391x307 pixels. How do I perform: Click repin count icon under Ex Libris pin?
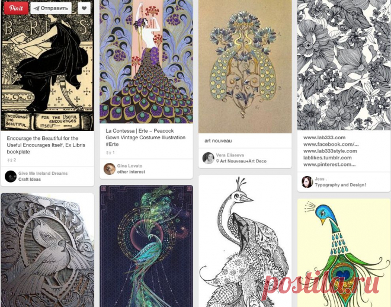tap(9, 160)
